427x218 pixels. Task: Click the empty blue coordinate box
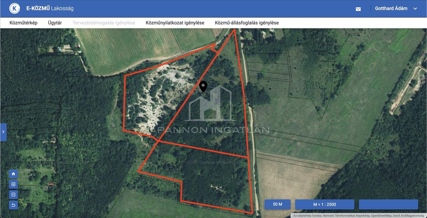pyautogui.click(x=388, y=204)
